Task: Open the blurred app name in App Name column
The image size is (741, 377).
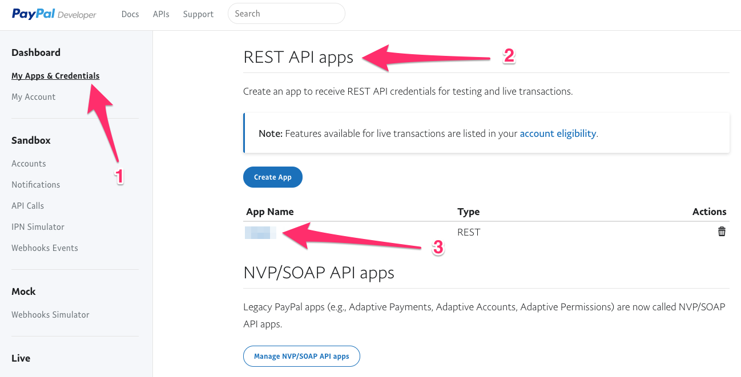Action: coord(260,233)
